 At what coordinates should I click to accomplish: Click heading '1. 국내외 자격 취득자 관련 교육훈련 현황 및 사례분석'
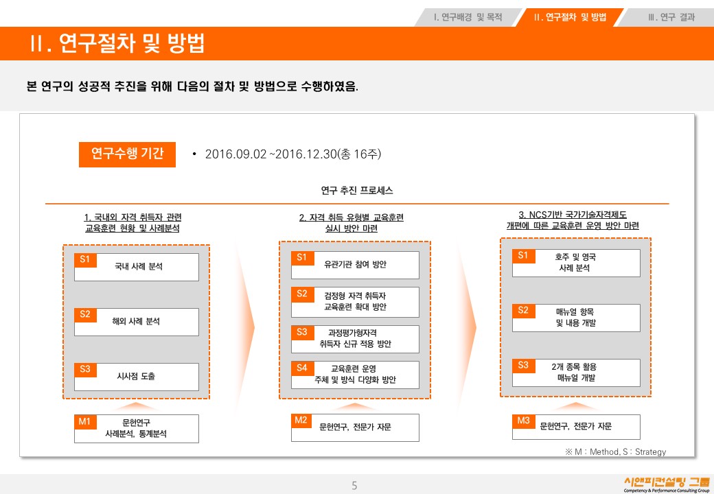coord(133,223)
